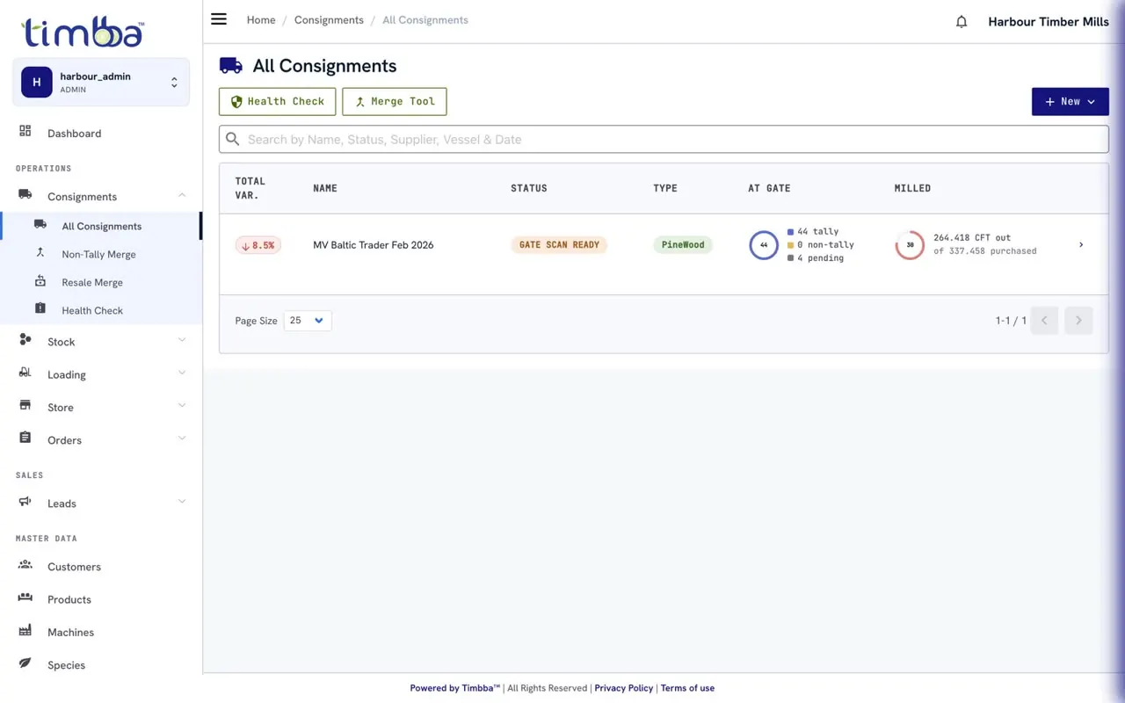Expand the Store section chevron
Image resolution: width=1125 pixels, height=703 pixels.
[x=182, y=405]
